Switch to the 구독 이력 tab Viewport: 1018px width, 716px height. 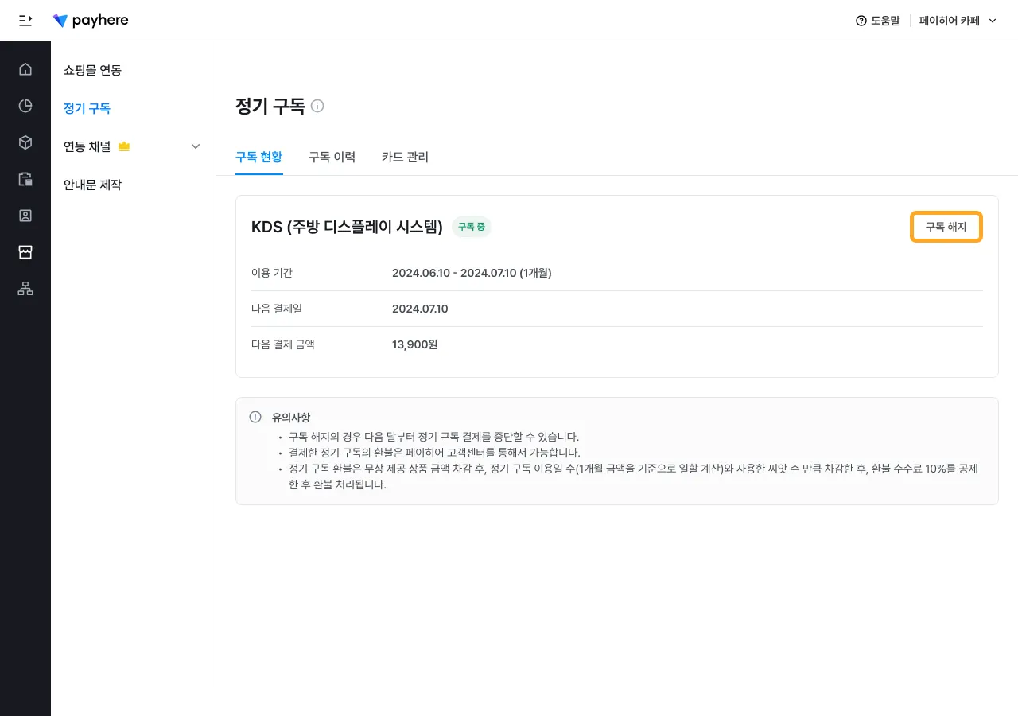[x=332, y=157]
